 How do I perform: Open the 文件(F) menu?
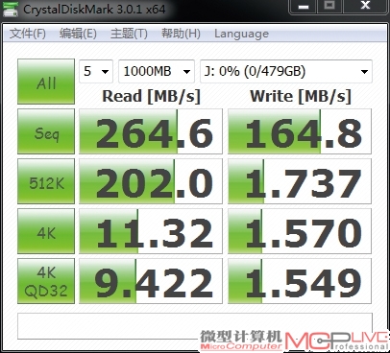click(28, 34)
